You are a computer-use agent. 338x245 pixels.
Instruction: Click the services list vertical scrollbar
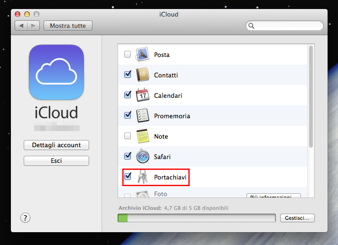click(x=311, y=97)
